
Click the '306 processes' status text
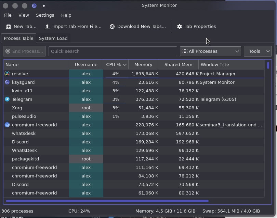[17, 211]
